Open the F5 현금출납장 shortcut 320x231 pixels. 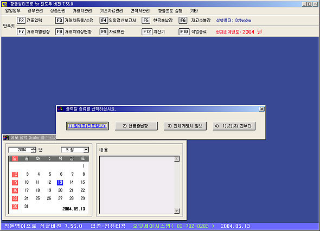click(x=146, y=21)
